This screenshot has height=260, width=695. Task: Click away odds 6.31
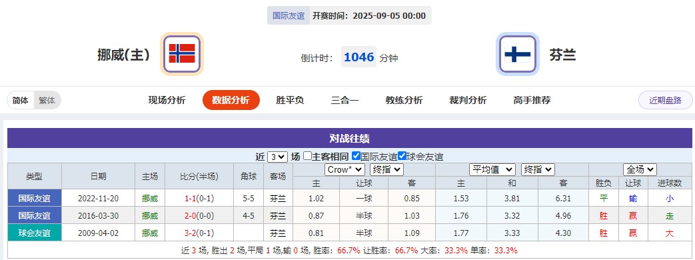[563, 198]
